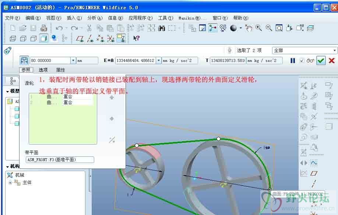Click the repaint screen icon
The width and height of the screenshot is (338, 215).
click(x=203, y=28)
